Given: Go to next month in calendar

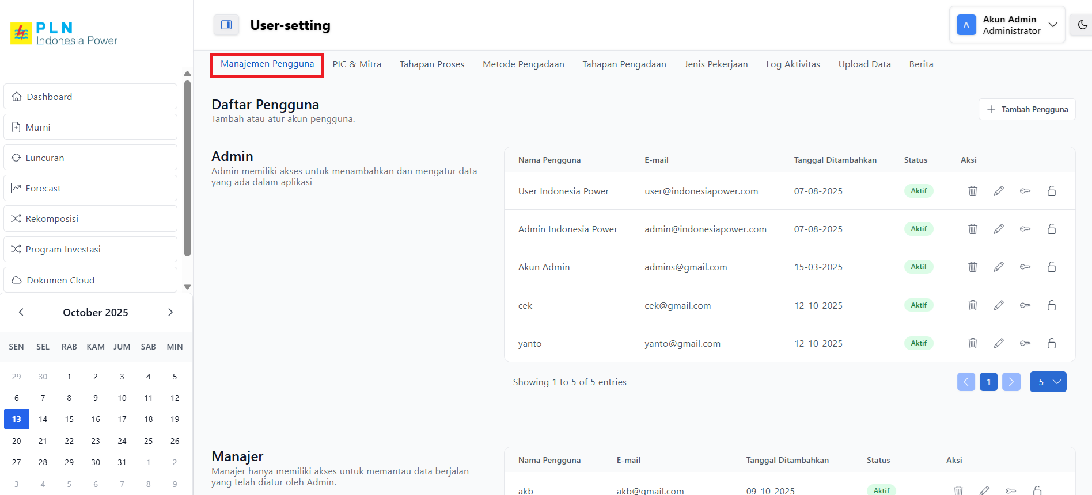Looking at the screenshot, I should tap(170, 312).
